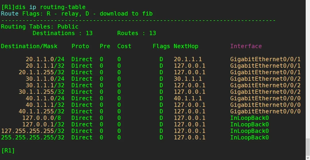
Task: Click the 30.1.1.0/24 destination entry
Action: pyautogui.click(x=45, y=79)
